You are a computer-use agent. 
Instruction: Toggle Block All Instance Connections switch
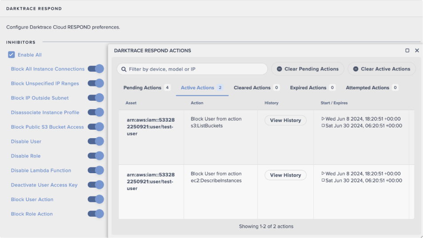click(96, 69)
